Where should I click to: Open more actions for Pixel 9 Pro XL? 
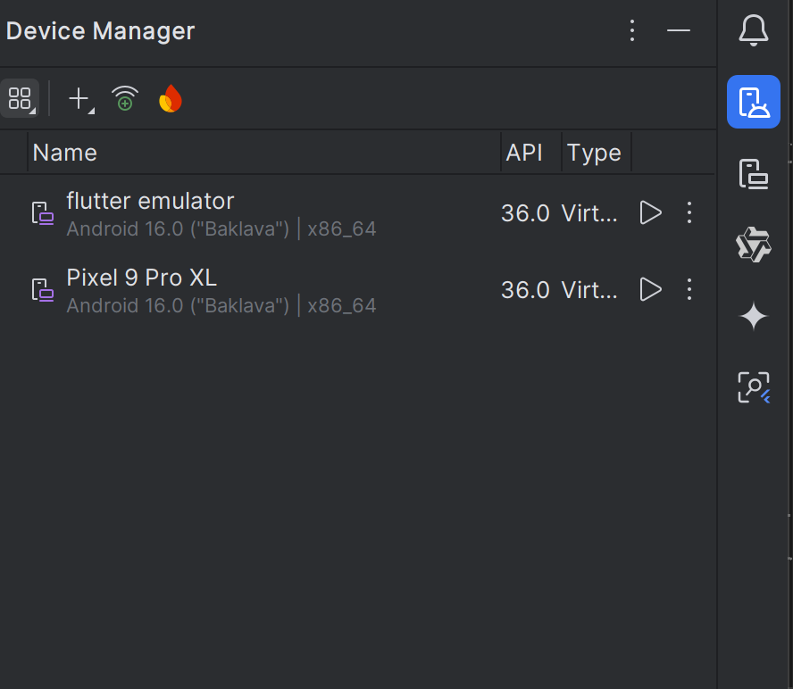(x=689, y=290)
